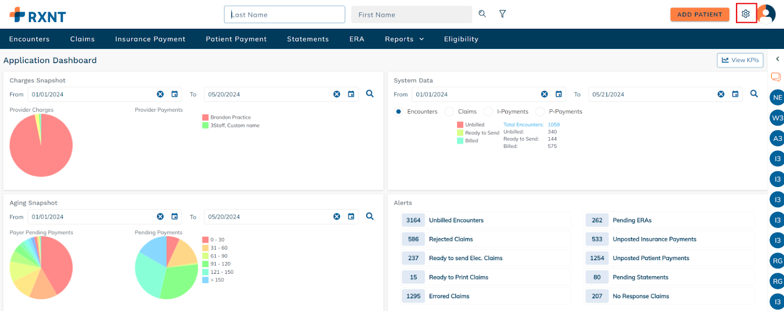This screenshot has width=784, height=311.
Task: Click into the Last Name search field
Action: click(284, 15)
